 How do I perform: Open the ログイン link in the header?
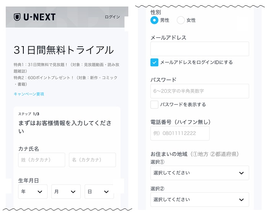tap(112, 17)
